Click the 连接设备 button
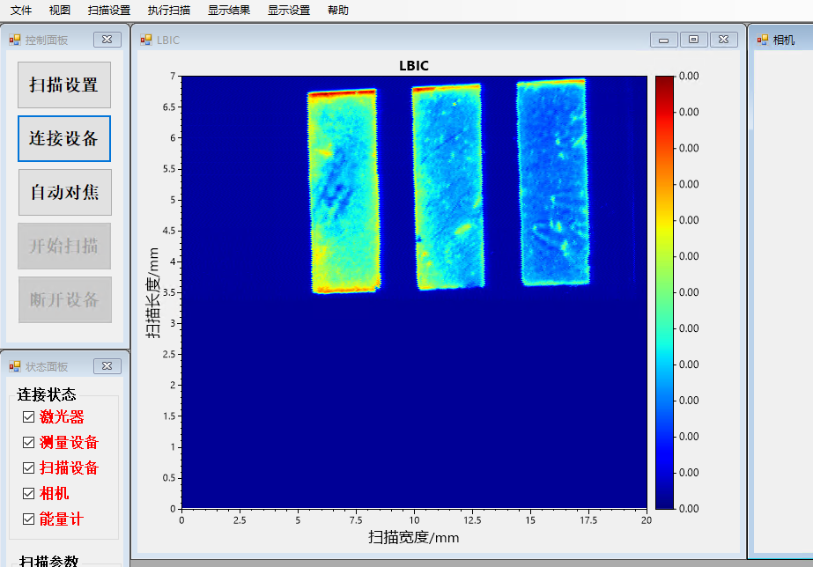The height and width of the screenshot is (567, 813). pyautogui.click(x=64, y=138)
